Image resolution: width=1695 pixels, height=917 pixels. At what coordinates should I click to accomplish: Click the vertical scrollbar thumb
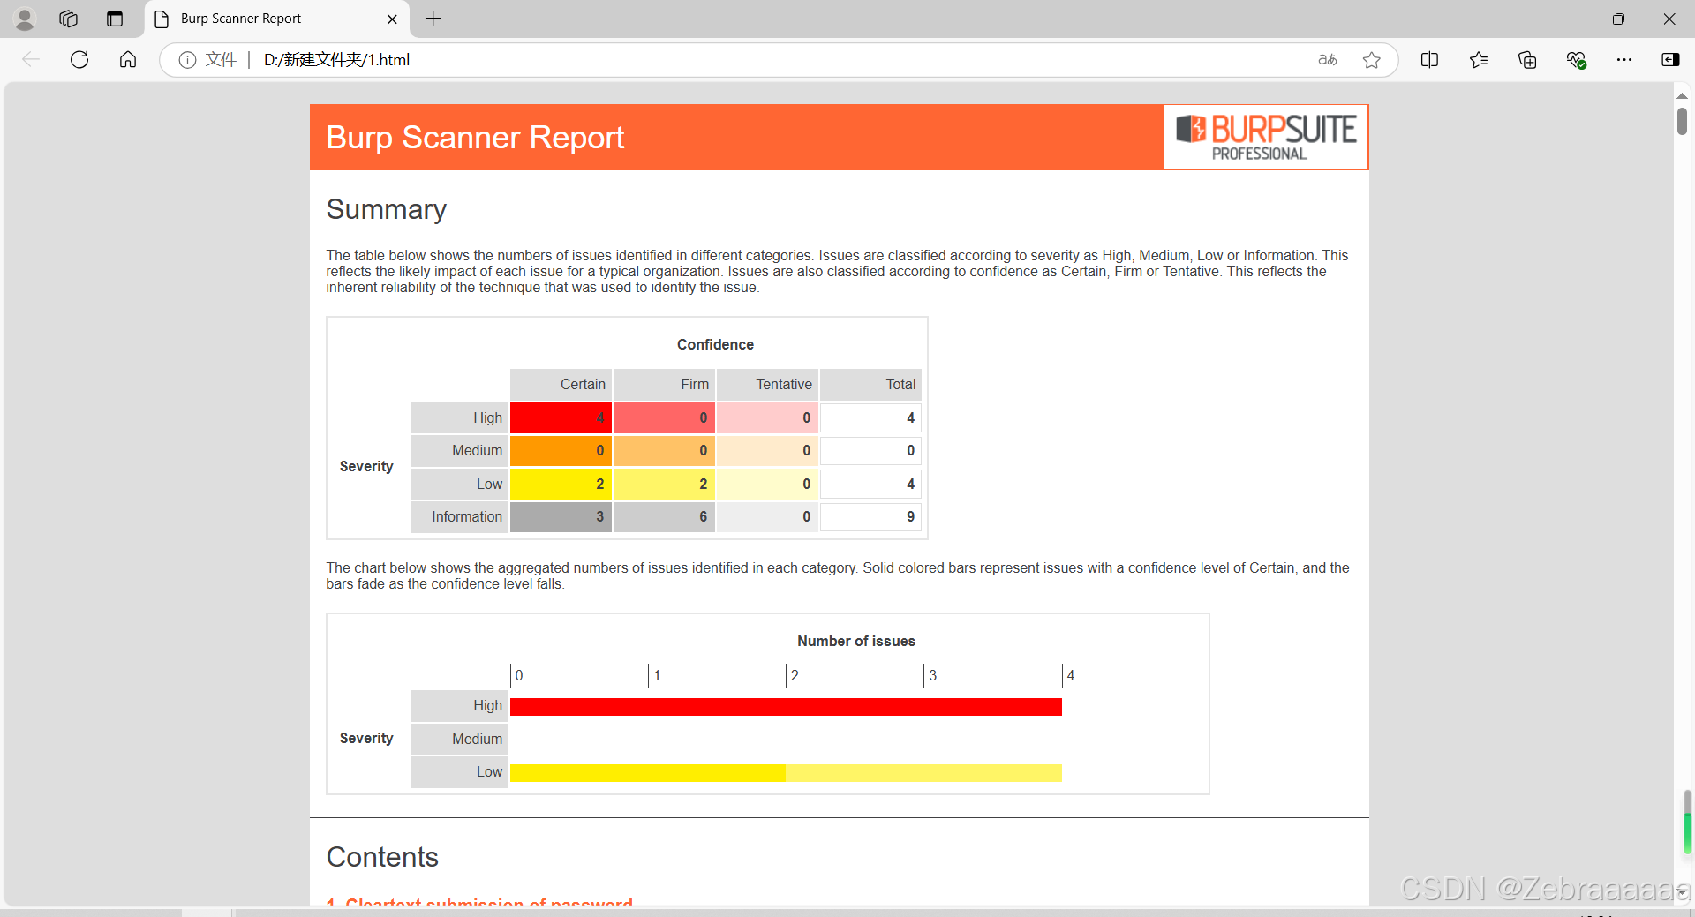point(1683,120)
